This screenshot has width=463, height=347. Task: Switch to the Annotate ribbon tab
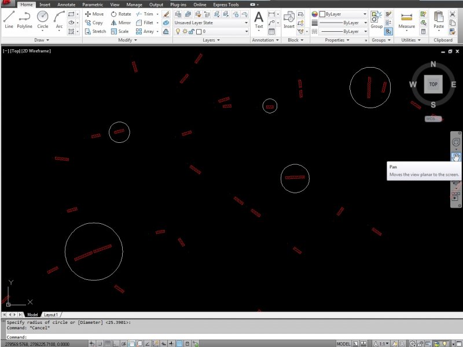(66, 5)
